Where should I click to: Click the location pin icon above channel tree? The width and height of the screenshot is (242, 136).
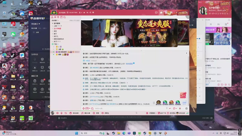(58, 17)
